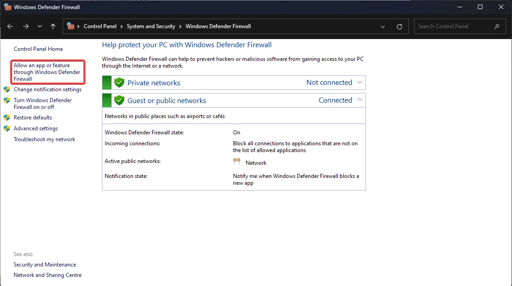The height and width of the screenshot is (286, 512).
Task: Select System and Security breadcrumb
Action: [151, 26]
